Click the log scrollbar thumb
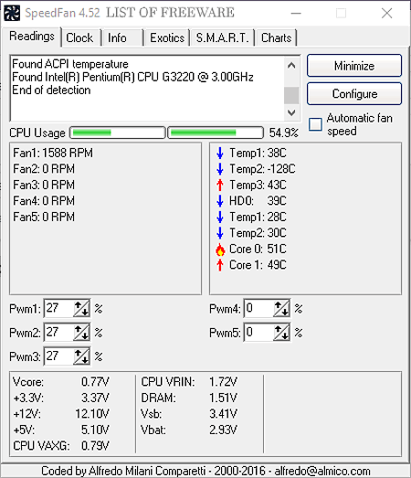 coord(291,95)
